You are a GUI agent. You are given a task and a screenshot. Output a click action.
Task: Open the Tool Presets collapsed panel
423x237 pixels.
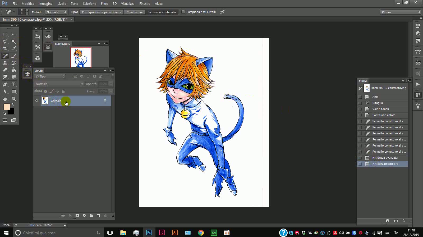click(x=38, y=47)
